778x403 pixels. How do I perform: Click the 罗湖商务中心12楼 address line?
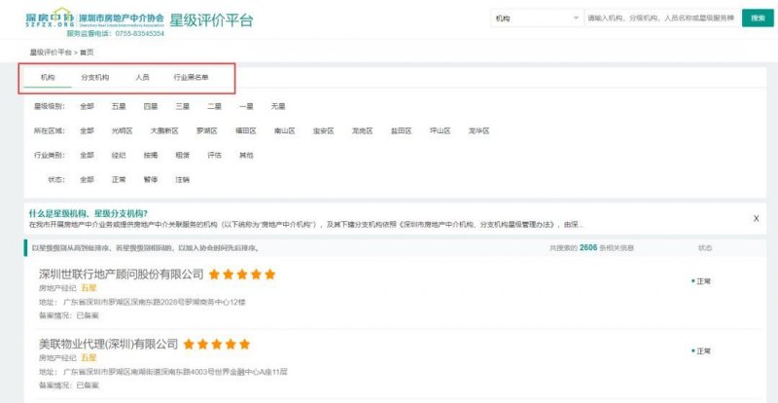coord(142,302)
